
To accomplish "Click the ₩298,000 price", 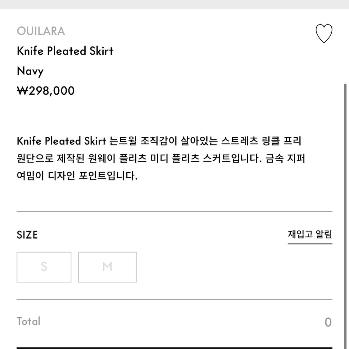I will [46, 91].
